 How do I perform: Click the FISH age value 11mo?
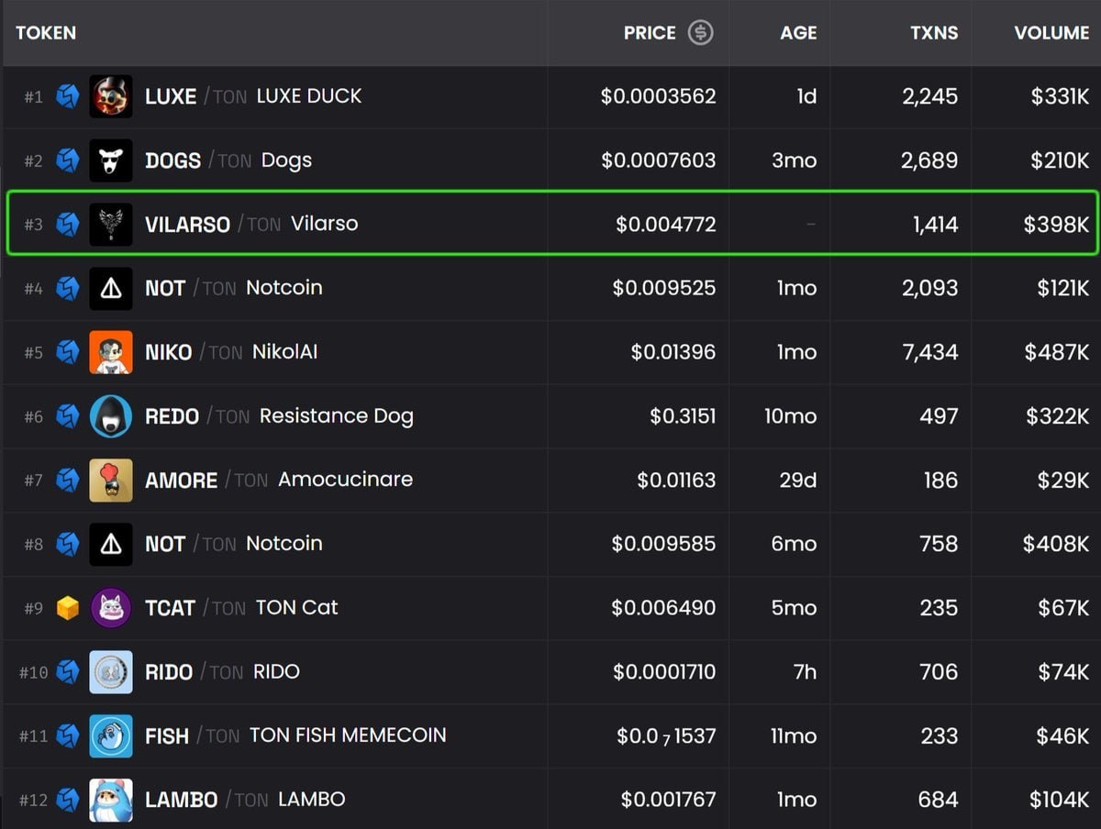click(x=794, y=735)
